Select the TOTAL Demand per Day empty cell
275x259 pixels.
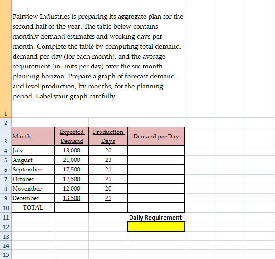click(156, 208)
